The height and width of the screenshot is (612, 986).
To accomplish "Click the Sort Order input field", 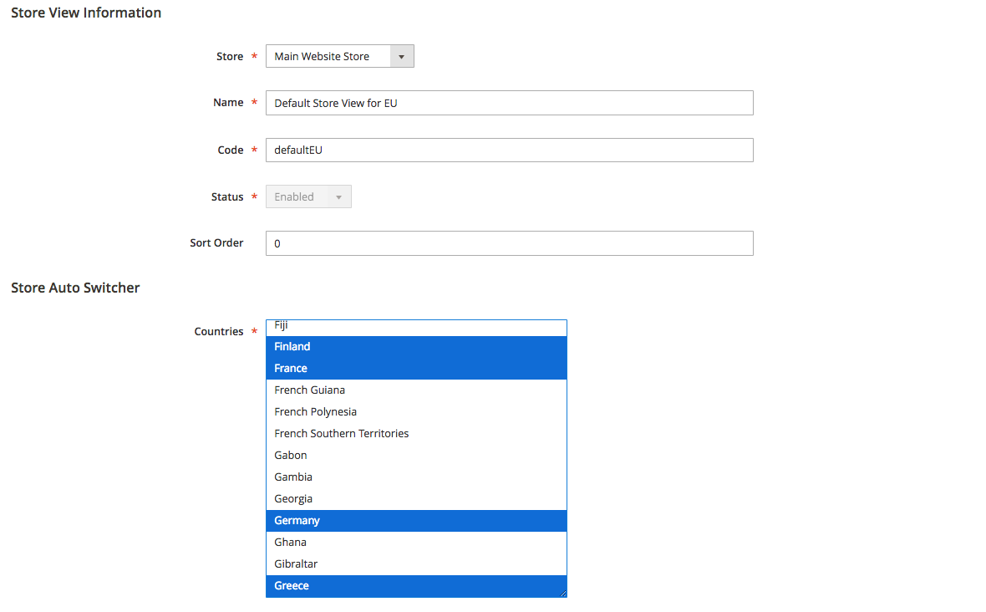I will coord(510,243).
